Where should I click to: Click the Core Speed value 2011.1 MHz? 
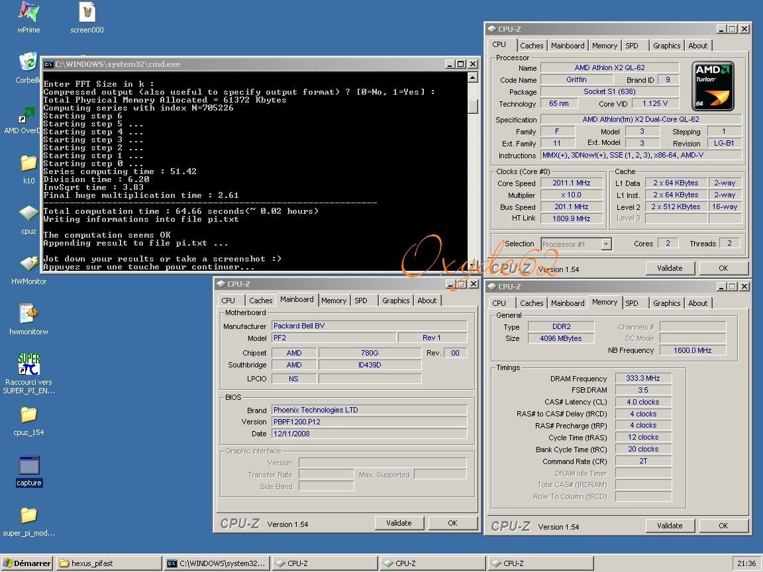point(572,183)
